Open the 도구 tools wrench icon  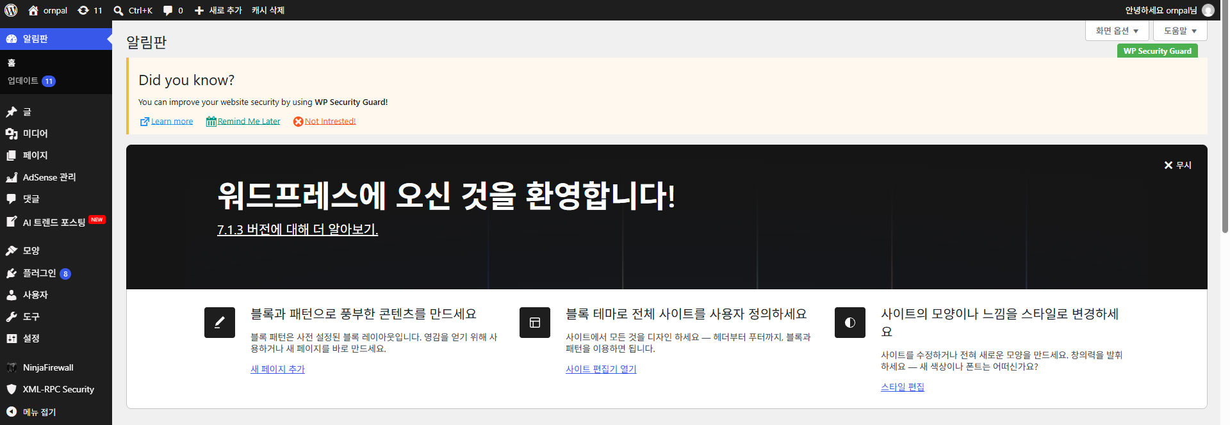(x=12, y=317)
